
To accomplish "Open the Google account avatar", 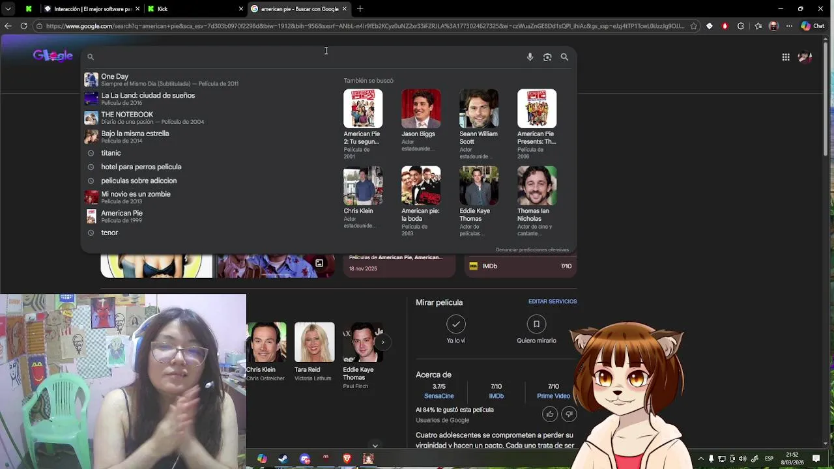I will click(805, 57).
